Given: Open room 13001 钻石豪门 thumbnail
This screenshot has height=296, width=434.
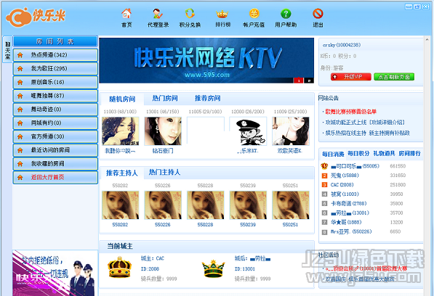Looking at the screenshot, I should (163, 131).
